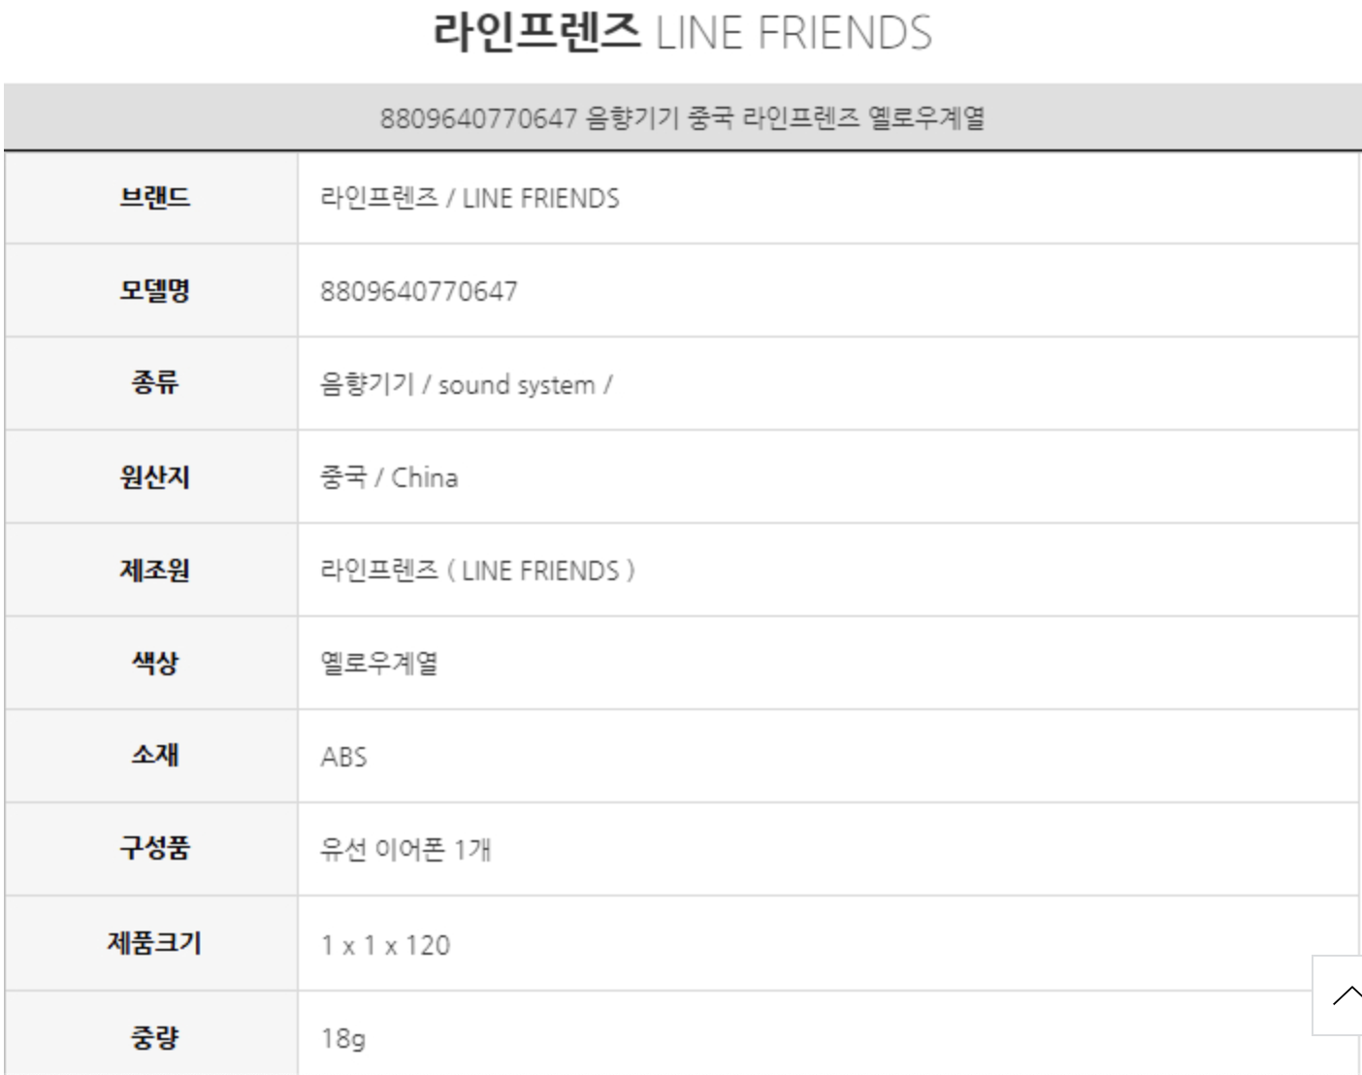Click the 18g weight value
The image size is (1362, 1075).
(343, 1038)
